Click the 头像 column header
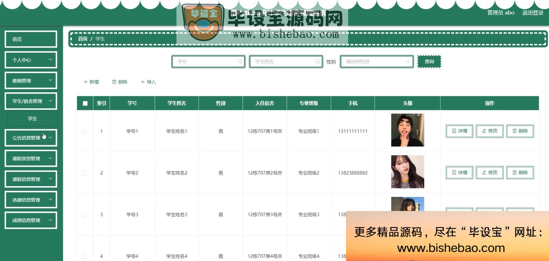The image size is (549, 261). 407,104
